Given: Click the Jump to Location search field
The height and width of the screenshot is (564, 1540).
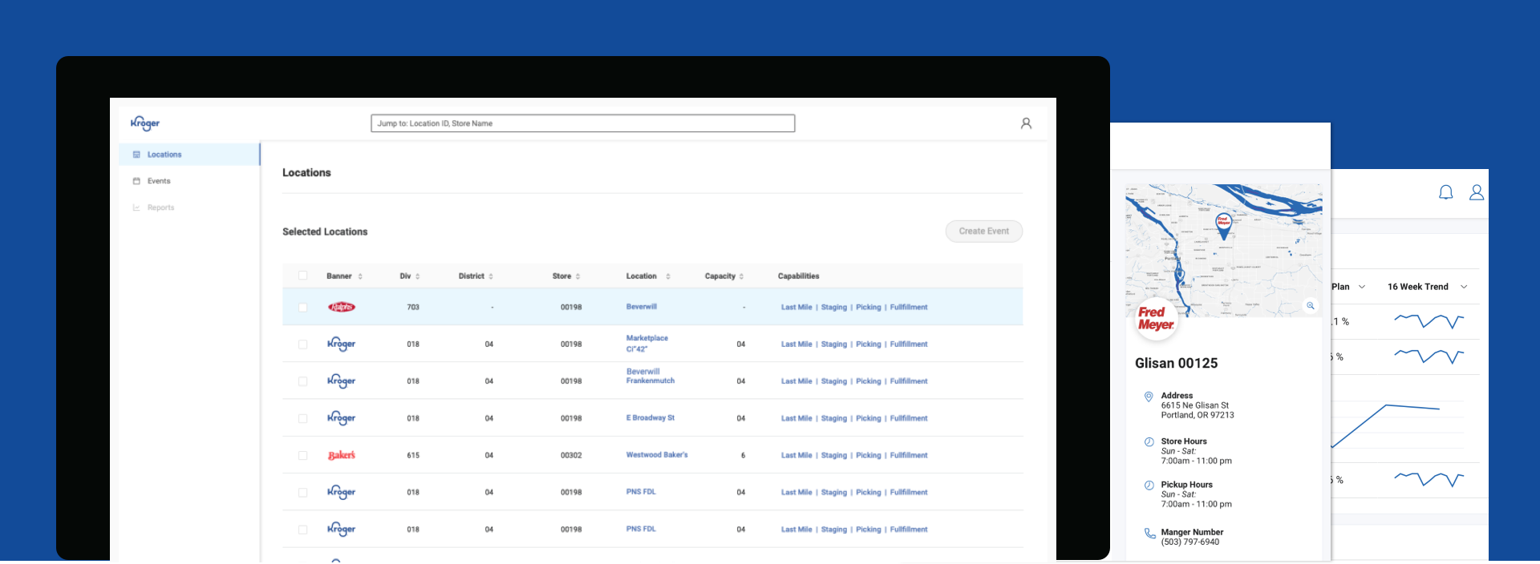Looking at the screenshot, I should coord(582,123).
